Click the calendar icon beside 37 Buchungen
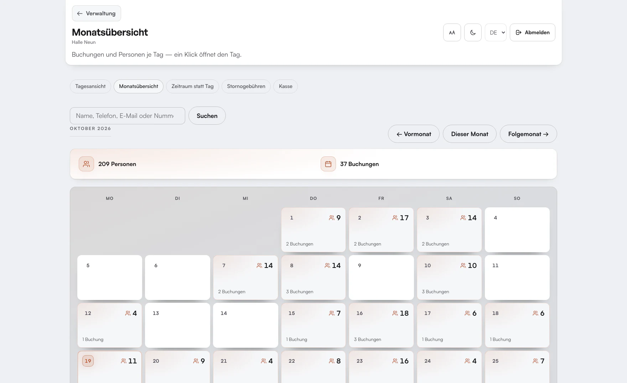Viewport: 627px width, 383px height. click(x=328, y=164)
